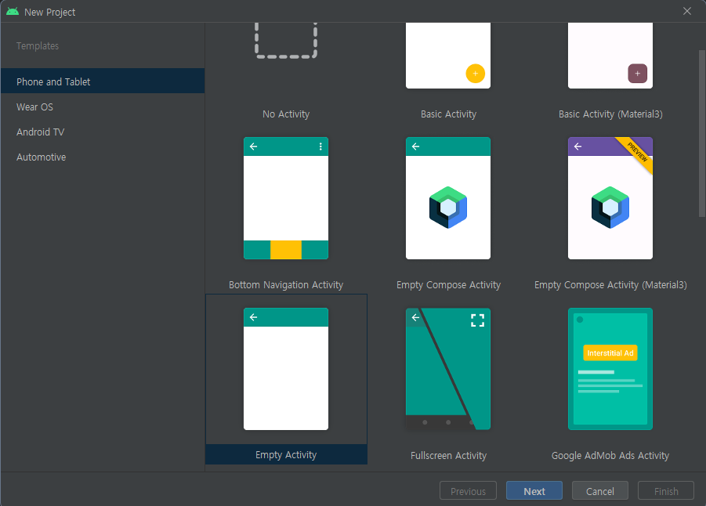Click the Interstitial Ad label in AdMob preview
Viewport: 706px width, 506px height.
click(610, 353)
